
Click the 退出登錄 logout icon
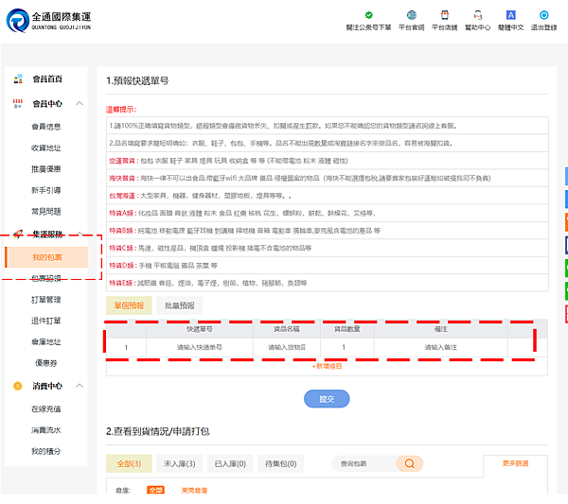[544, 15]
